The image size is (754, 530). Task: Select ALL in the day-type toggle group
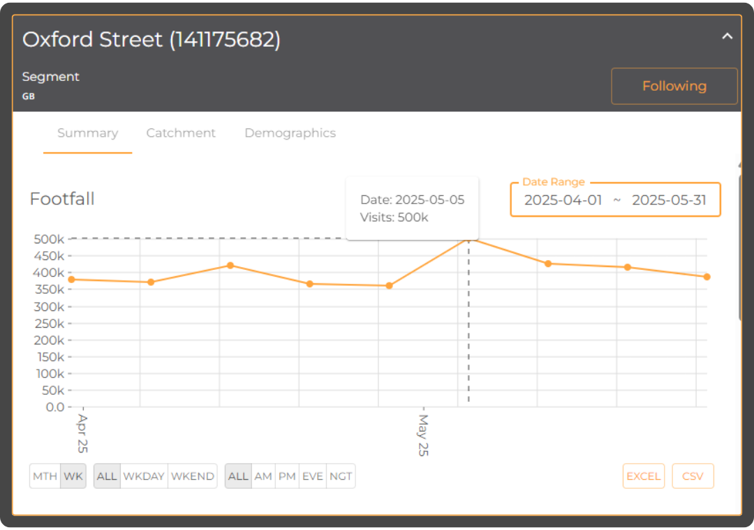point(107,476)
